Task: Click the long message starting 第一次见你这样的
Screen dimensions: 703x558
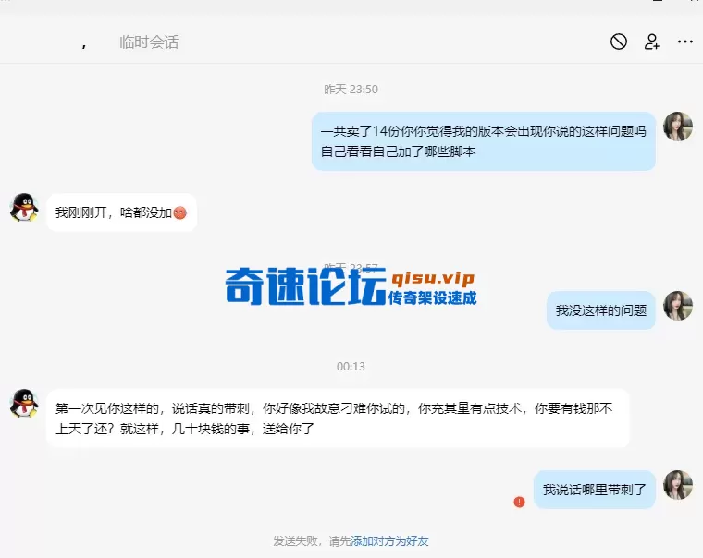Action: click(x=338, y=418)
